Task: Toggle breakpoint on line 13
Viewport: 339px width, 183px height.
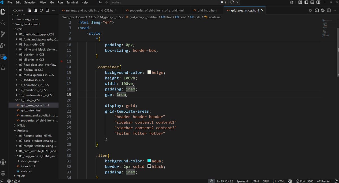Action: [x=62, y=61]
